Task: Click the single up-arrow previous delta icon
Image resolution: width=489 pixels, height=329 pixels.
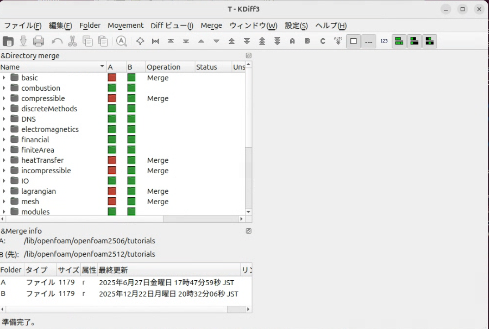Action: click(x=201, y=41)
